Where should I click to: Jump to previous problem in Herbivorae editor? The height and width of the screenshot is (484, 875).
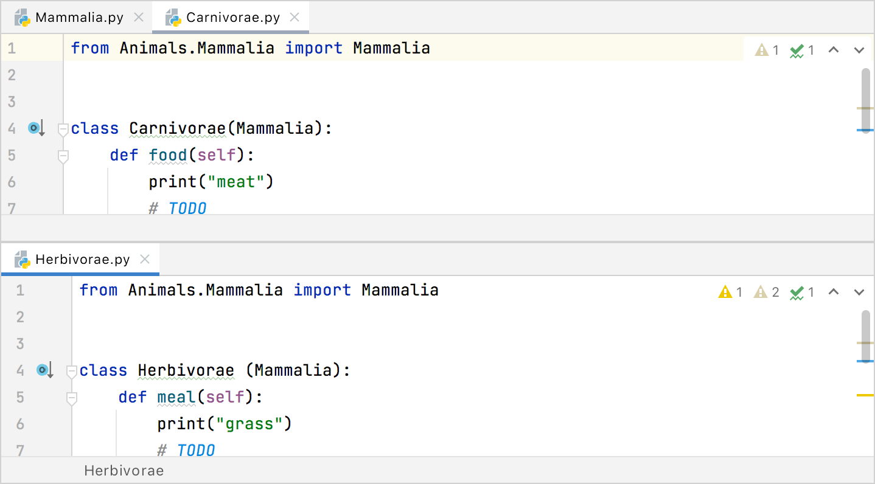click(x=834, y=292)
